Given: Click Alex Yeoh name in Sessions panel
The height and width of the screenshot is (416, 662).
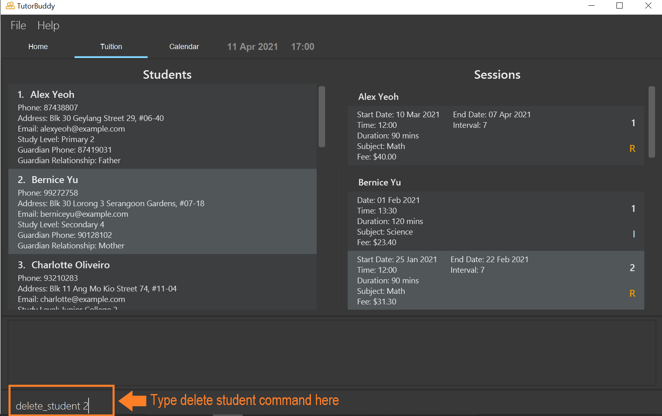Looking at the screenshot, I should [378, 97].
